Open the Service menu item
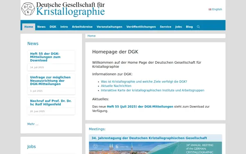The height and width of the screenshot is (154, 246). (166, 27)
